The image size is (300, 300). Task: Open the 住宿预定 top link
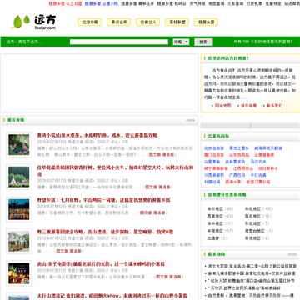(273, 3)
